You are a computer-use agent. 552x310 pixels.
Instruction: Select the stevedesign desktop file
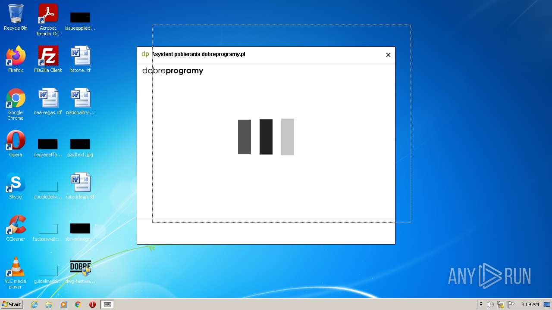[80, 232]
